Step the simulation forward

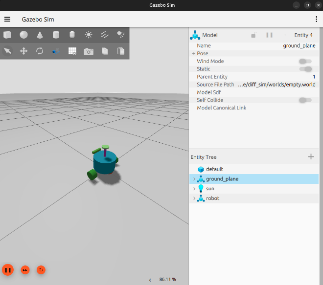[x=25, y=270]
